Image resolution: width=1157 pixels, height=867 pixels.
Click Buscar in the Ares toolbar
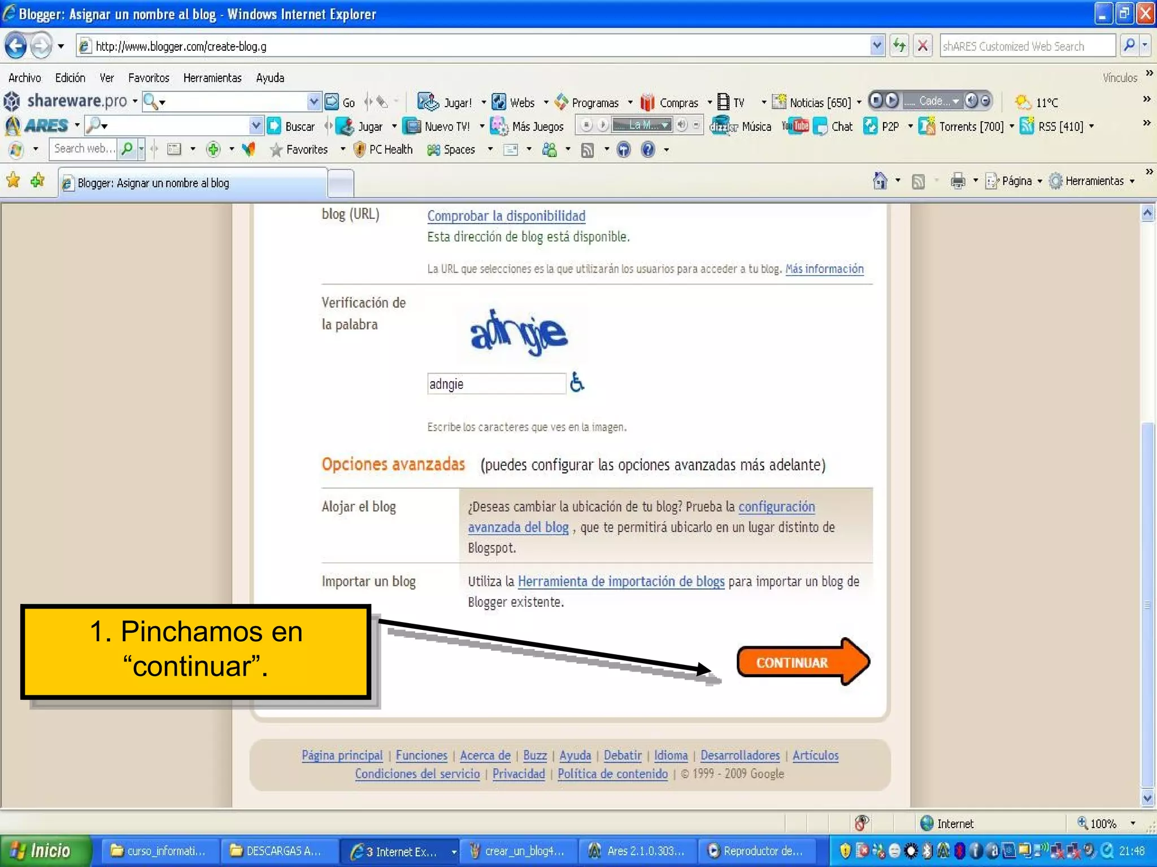tap(290, 126)
